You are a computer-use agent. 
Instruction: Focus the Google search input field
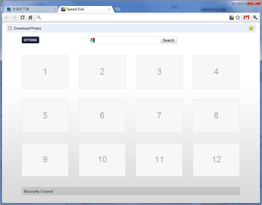point(124,40)
